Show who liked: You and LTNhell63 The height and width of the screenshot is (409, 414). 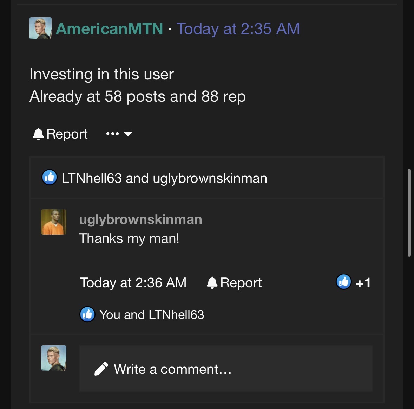(x=151, y=315)
